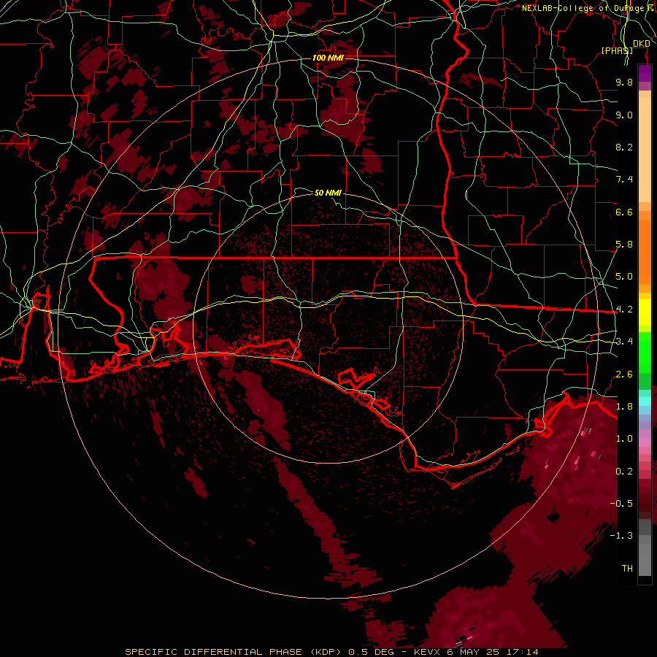Click the -1.3 value on color scale
The image size is (657, 657).
[x=621, y=536]
